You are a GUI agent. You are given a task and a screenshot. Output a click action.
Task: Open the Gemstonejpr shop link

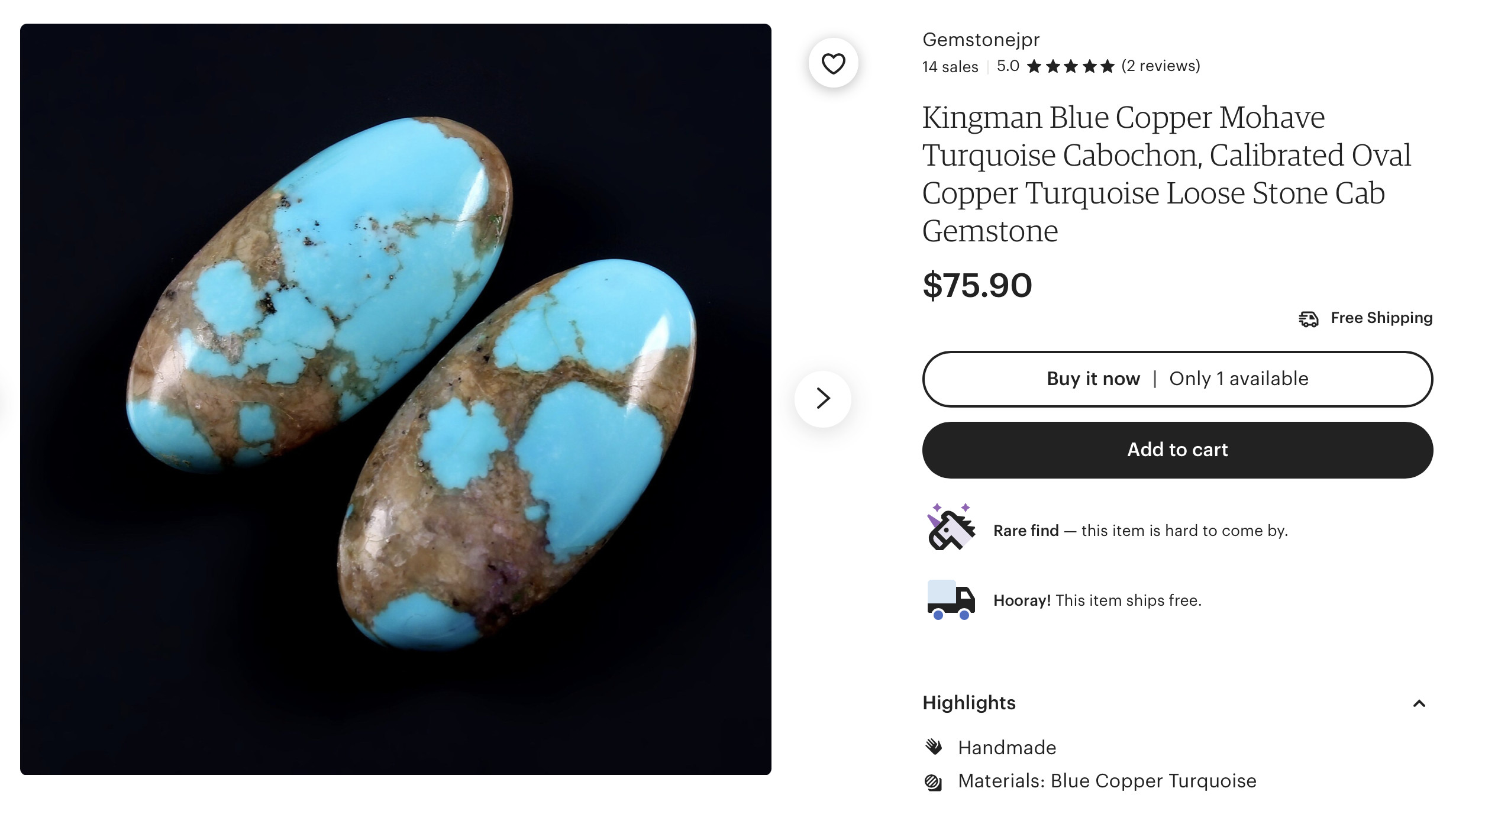(980, 40)
